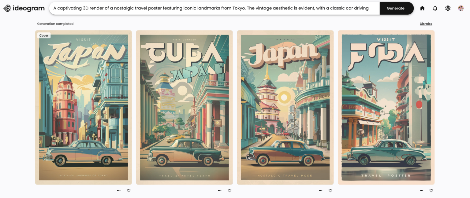
Task: Click inside the prompt text field
Action: [214, 8]
